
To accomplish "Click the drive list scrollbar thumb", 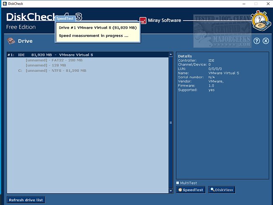I will [x=171, y=123].
